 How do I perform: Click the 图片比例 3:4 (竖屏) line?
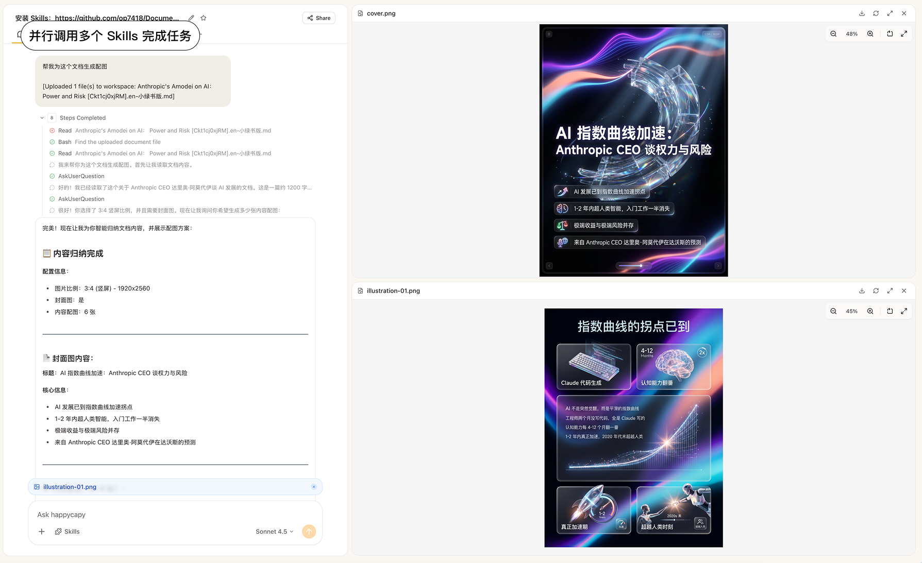click(x=102, y=288)
